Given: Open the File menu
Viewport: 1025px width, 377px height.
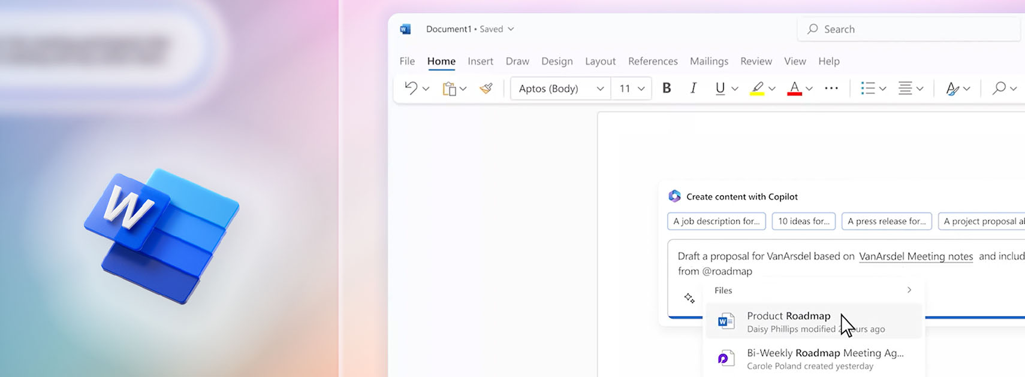Looking at the screenshot, I should click(x=407, y=61).
